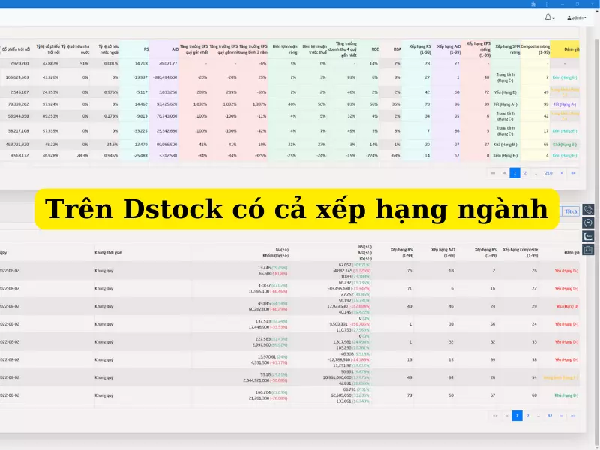This screenshot has height=450, width=600.
Task: Click 'Cổ phiếu trôi nổi' column header
Action: click(x=15, y=49)
